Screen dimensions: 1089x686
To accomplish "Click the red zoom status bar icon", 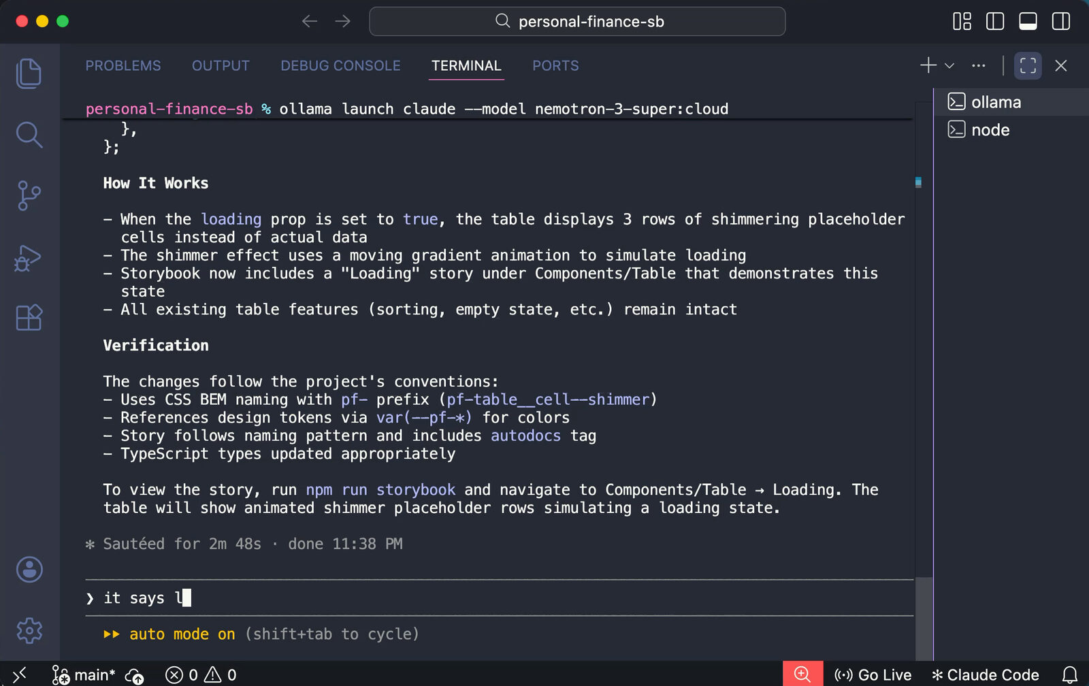I will point(802,674).
